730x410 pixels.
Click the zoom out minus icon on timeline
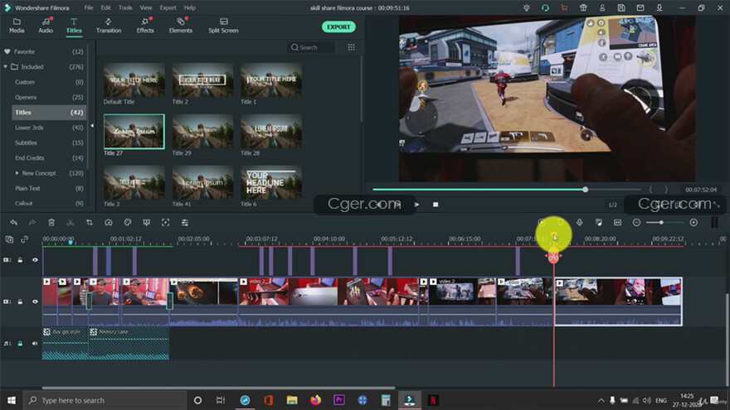click(x=636, y=223)
